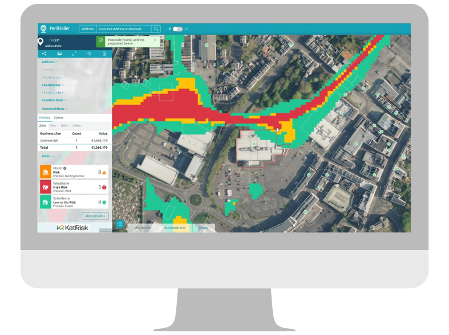Select the orange Flood risk swatch

46,172
